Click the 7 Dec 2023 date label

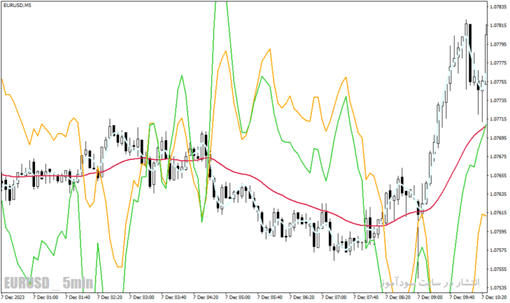[13, 297]
